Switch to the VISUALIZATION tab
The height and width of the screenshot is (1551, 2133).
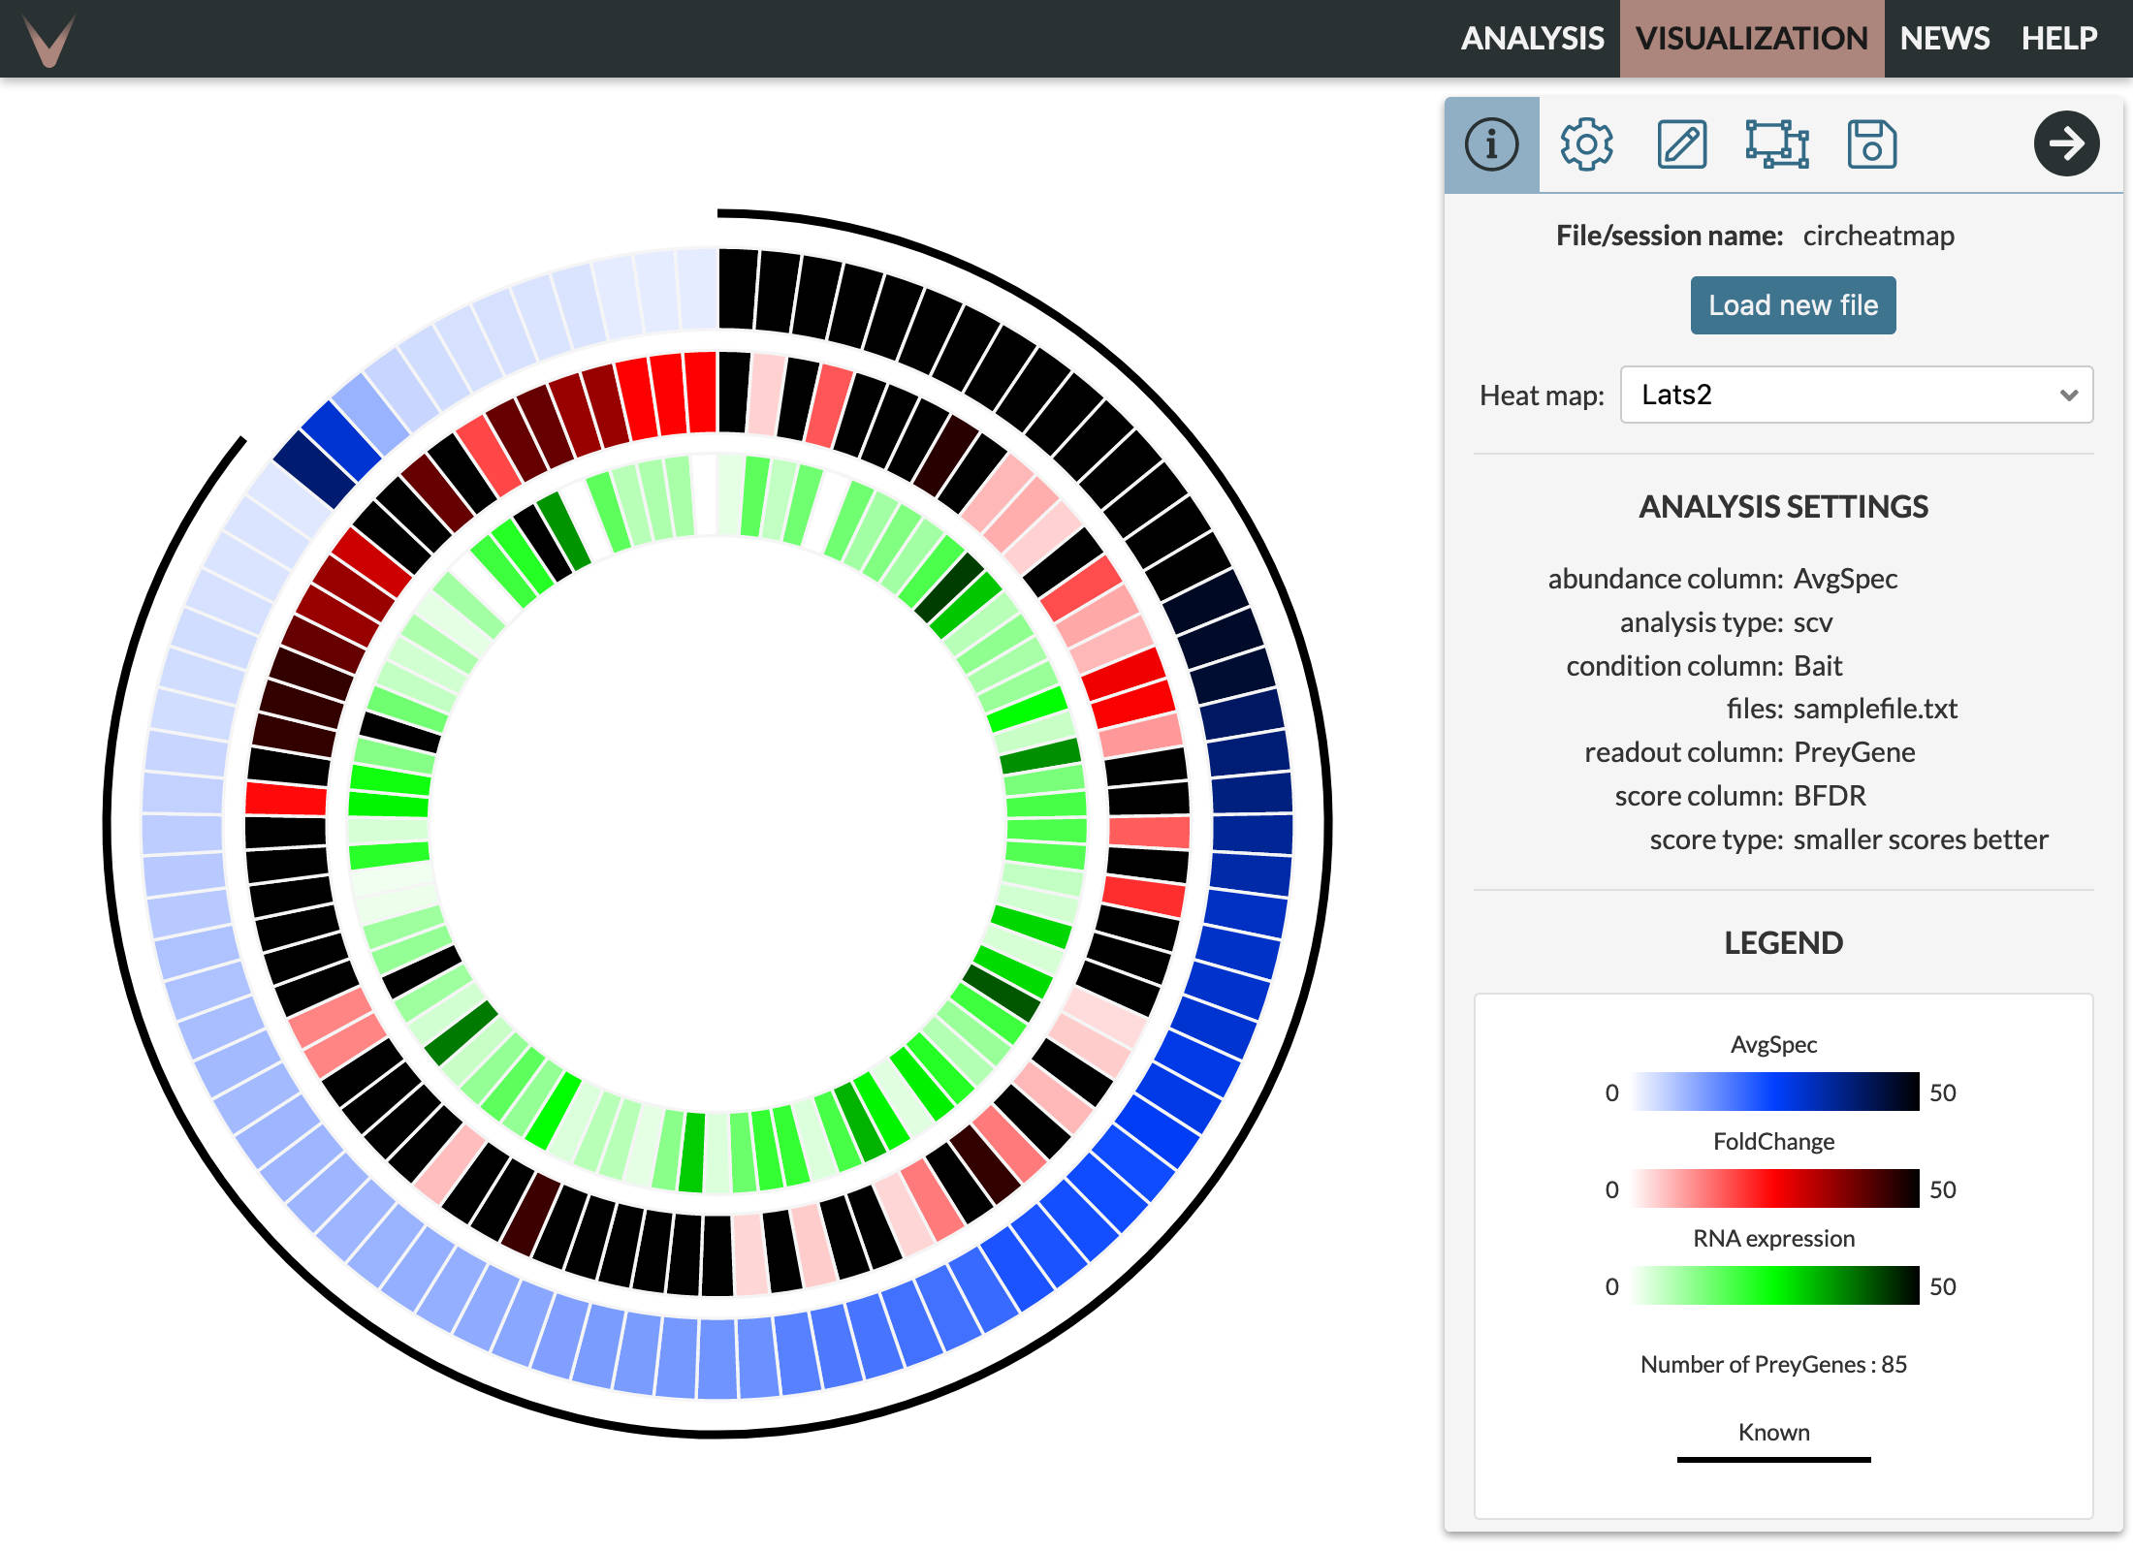pos(1751,39)
